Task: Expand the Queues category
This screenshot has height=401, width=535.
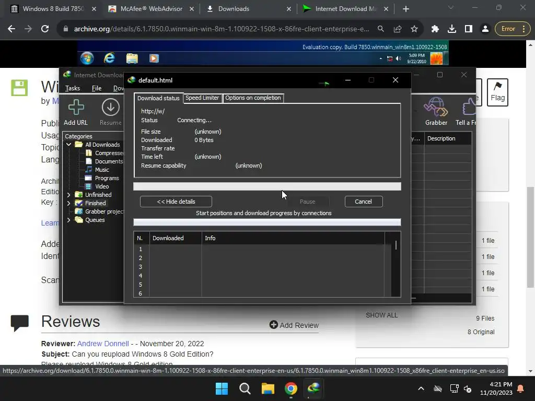Action: 68,220
